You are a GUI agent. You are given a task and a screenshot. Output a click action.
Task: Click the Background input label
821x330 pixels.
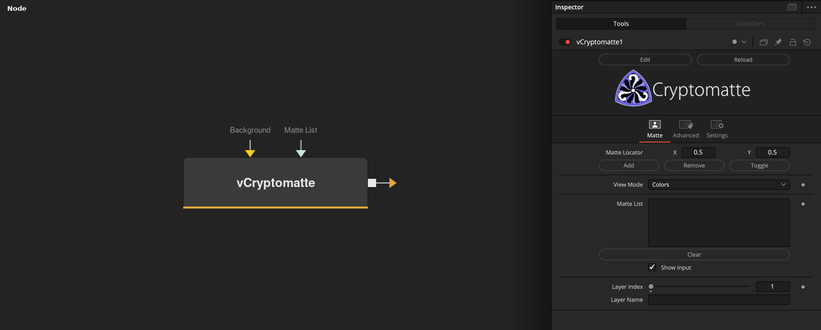click(250, 130)
